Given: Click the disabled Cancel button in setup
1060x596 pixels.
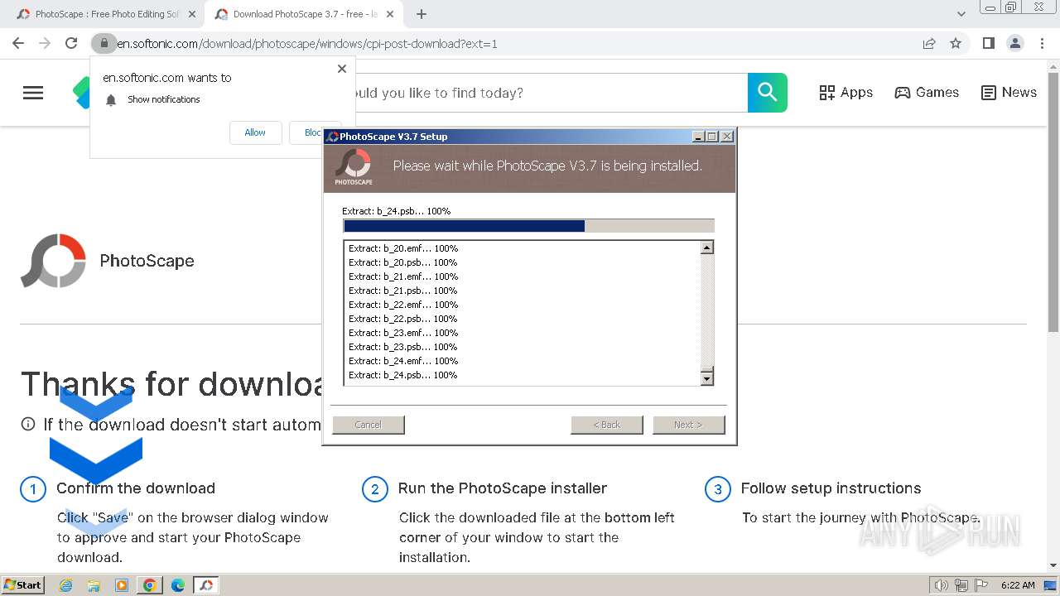Looking at the screenshot, I should [x=369, y=425].
